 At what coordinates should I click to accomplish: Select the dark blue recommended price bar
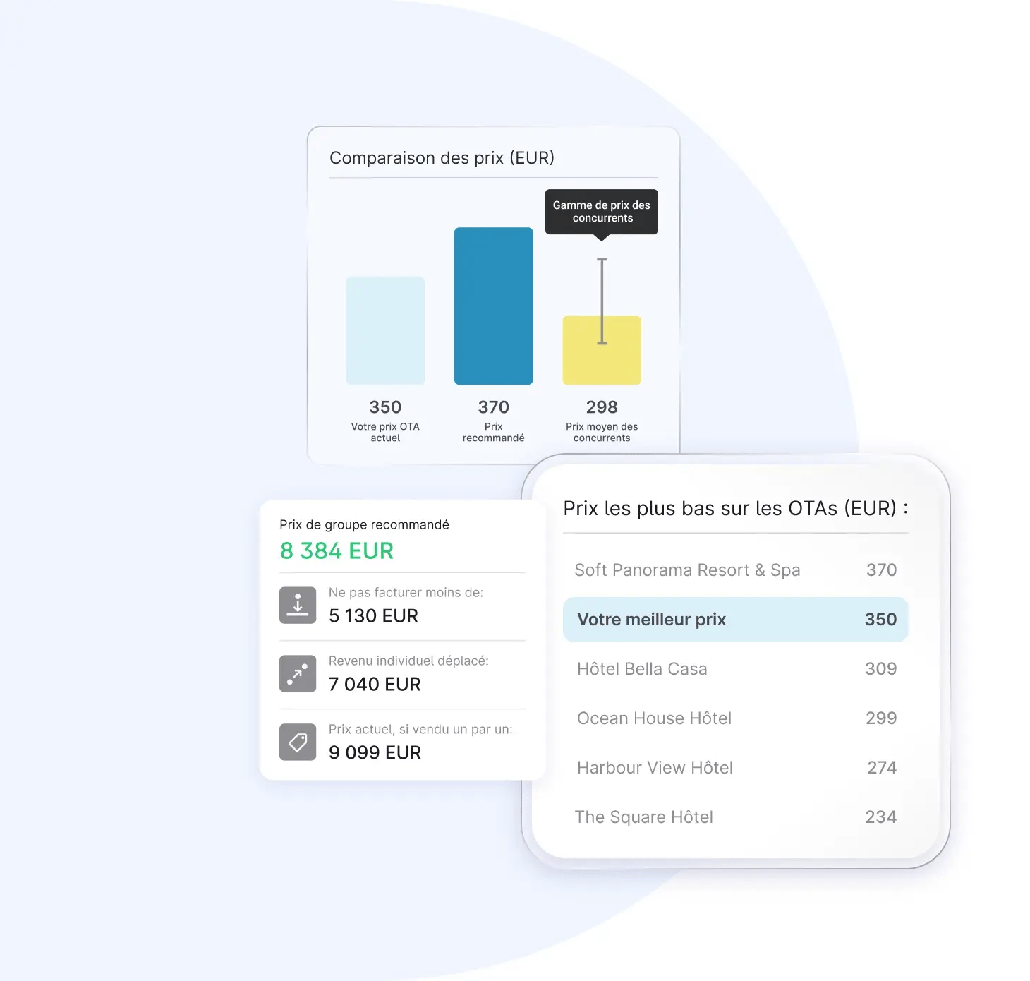494,306
